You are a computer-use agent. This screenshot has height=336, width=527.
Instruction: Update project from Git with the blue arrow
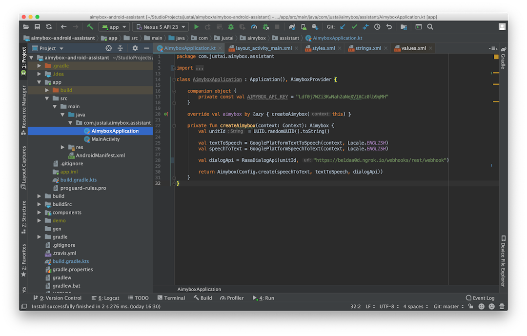point(342,27)
